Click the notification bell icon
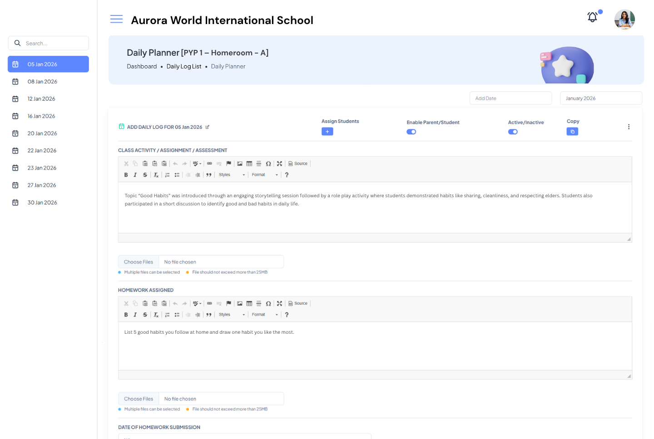Screen dimensions: 654x439 592,18
